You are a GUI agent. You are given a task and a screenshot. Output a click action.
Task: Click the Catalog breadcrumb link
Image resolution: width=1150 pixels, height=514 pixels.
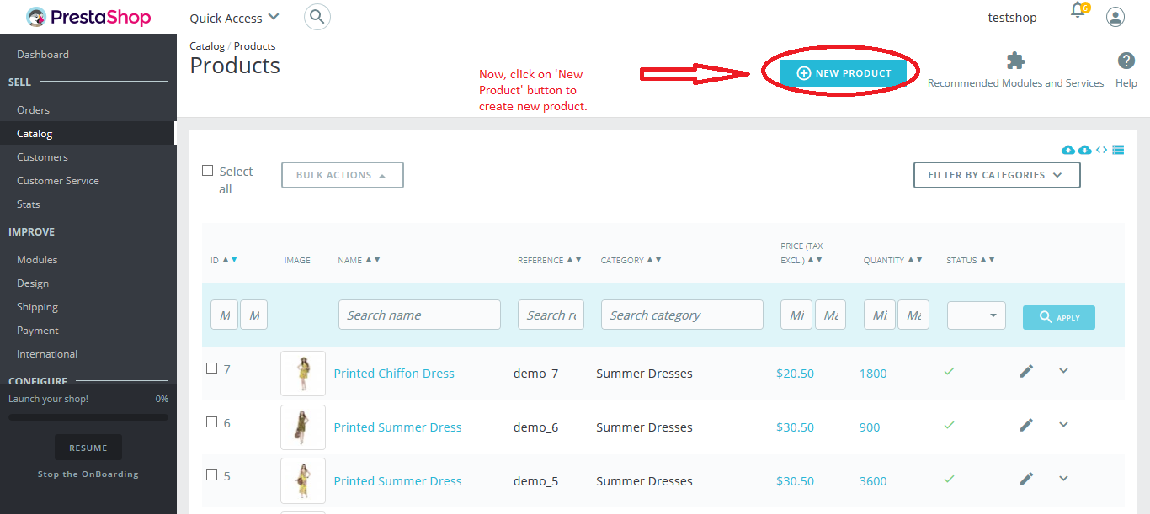click(x=207, y=46)
